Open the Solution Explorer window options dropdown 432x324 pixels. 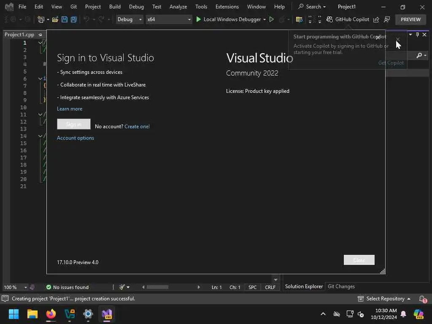tap(410, 35)
